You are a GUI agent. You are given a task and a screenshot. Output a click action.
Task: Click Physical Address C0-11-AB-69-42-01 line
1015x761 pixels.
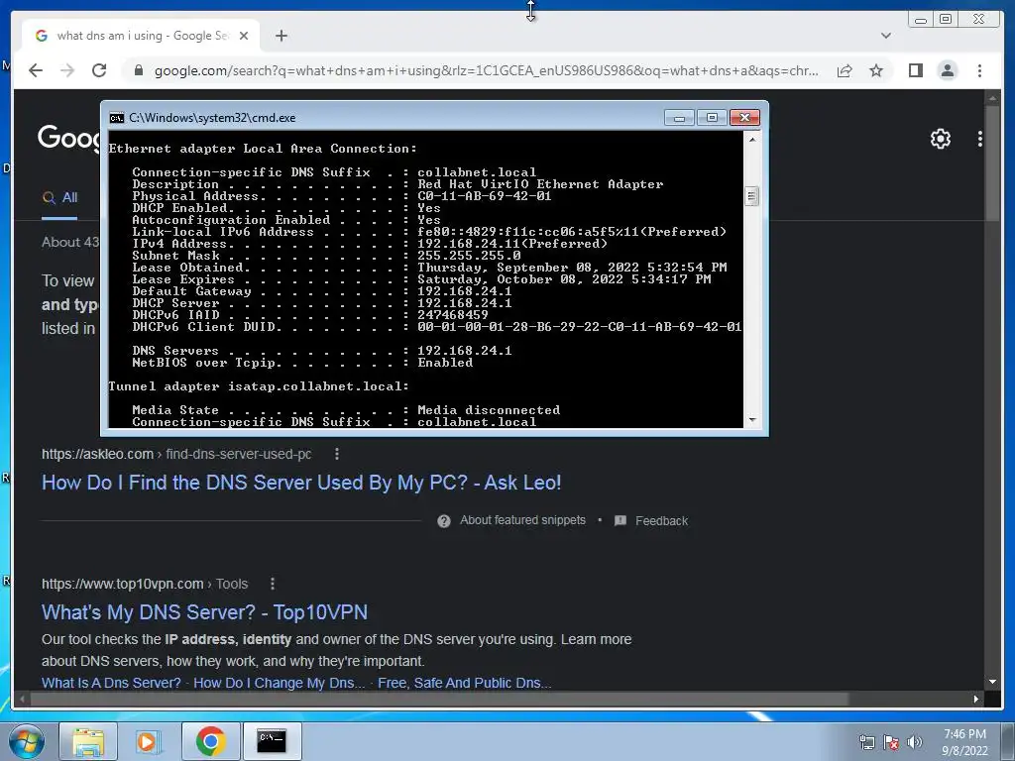click(x=342, y=196)
